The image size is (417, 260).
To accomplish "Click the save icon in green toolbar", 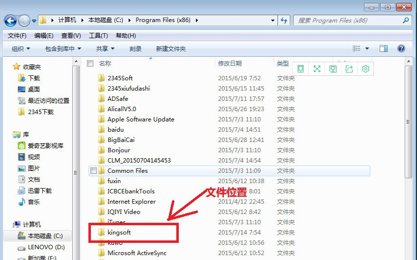I will (x=333, y=69).
